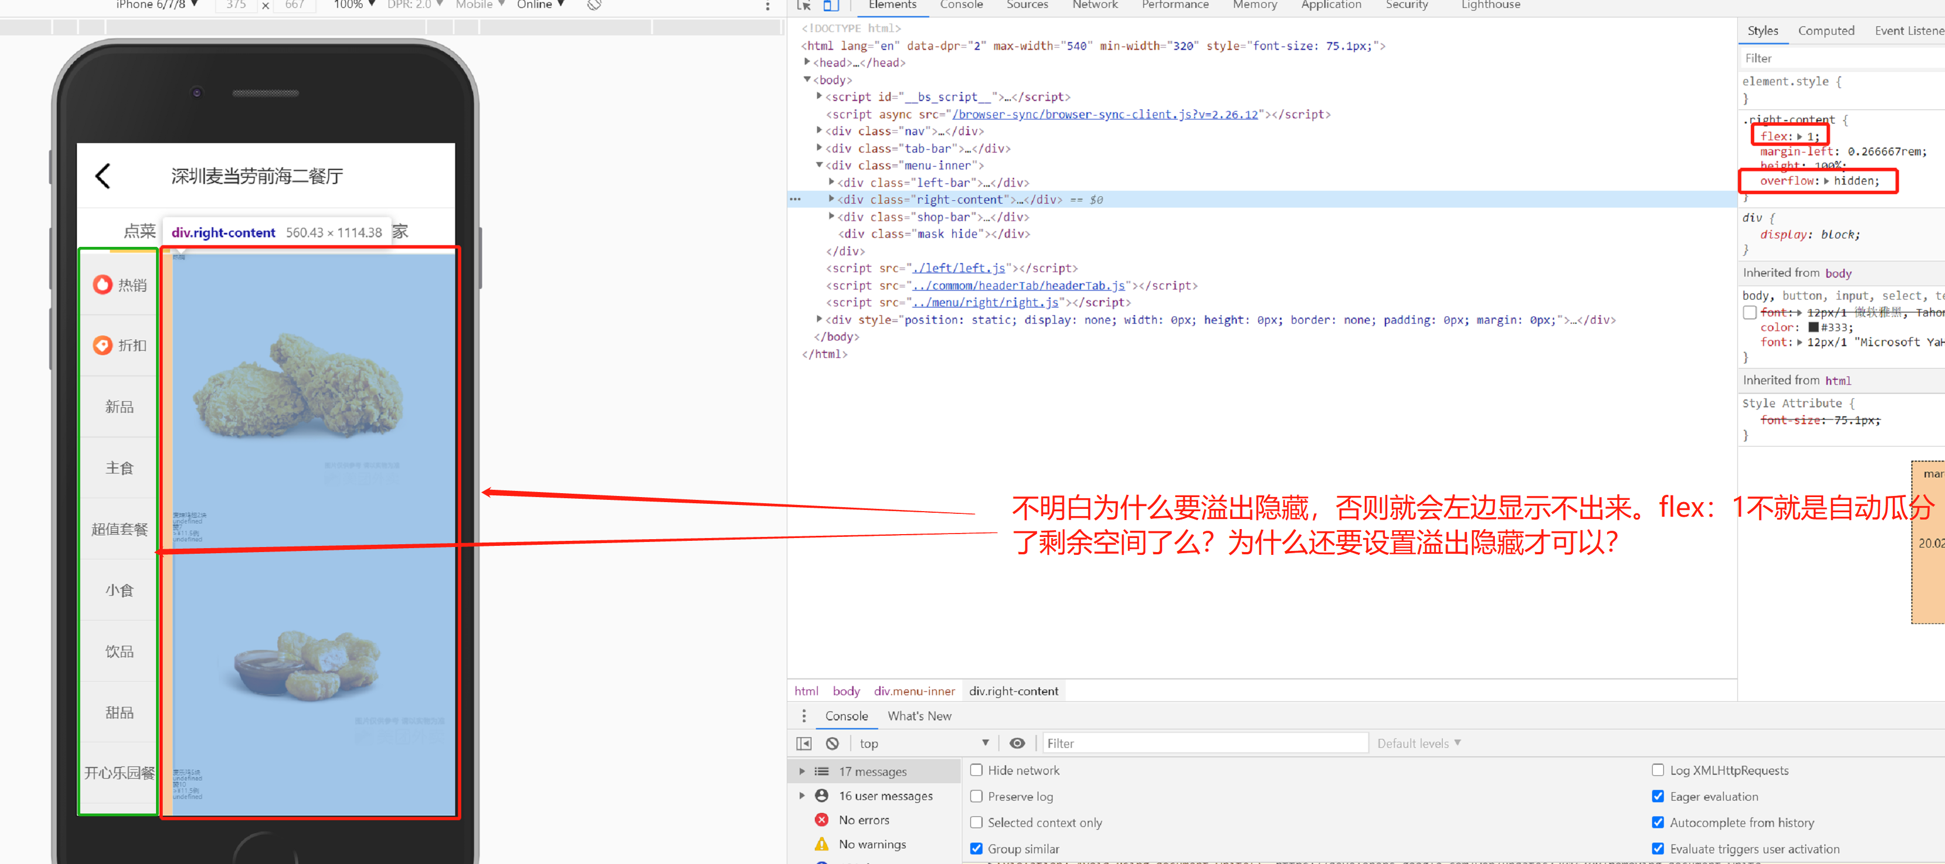The image size is (1945, 864).
Task: Uncheck Group similar checkbox
Action: point(976,848)
